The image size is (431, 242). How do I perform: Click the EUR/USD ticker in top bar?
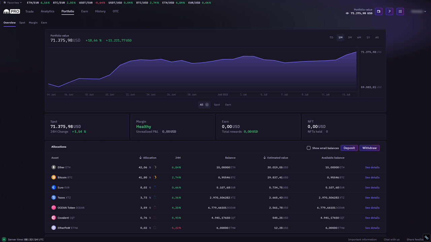pos(200,2)
